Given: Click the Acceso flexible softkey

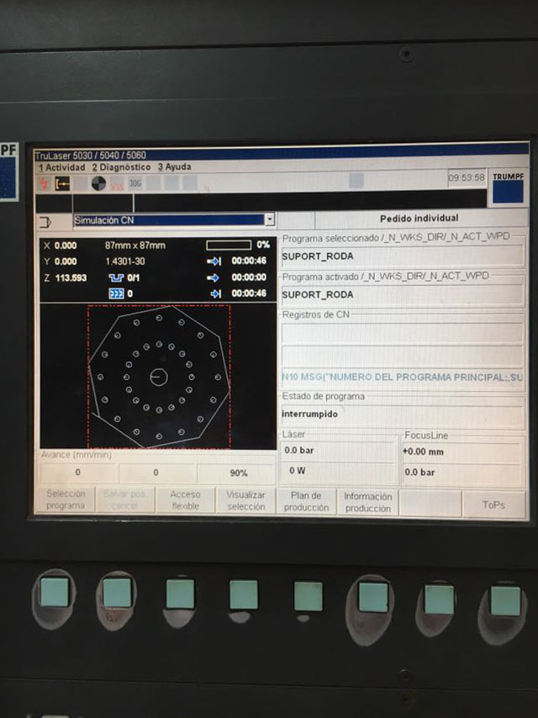Looking at the screenshot, I should 185,500.
